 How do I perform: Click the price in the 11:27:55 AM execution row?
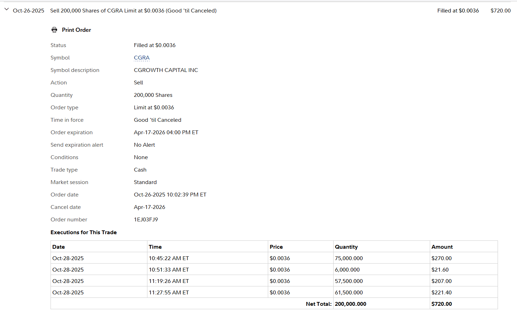pos(280,293)
